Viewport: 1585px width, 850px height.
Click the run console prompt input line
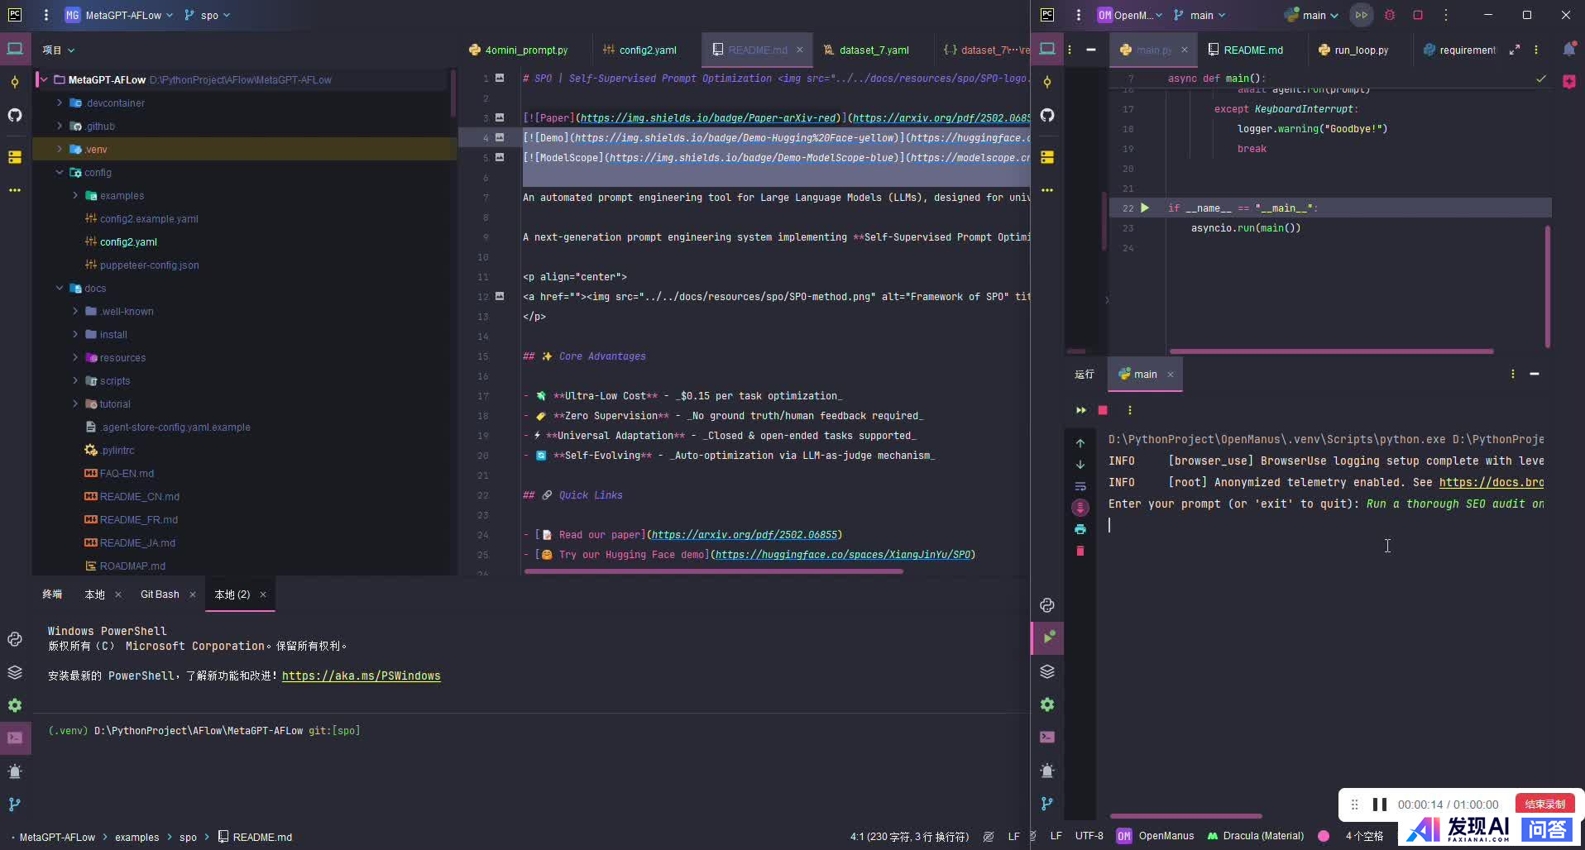point(1326,525)
